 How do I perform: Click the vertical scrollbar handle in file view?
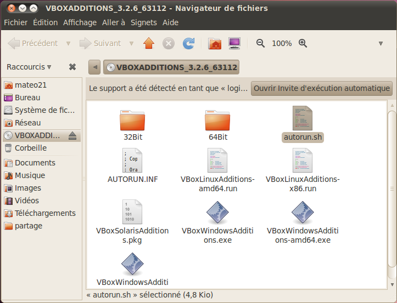pyautogui.click(x=392, y=188)
